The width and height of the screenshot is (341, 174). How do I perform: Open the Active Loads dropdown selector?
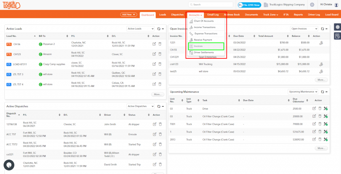click(x=141, y=29)
